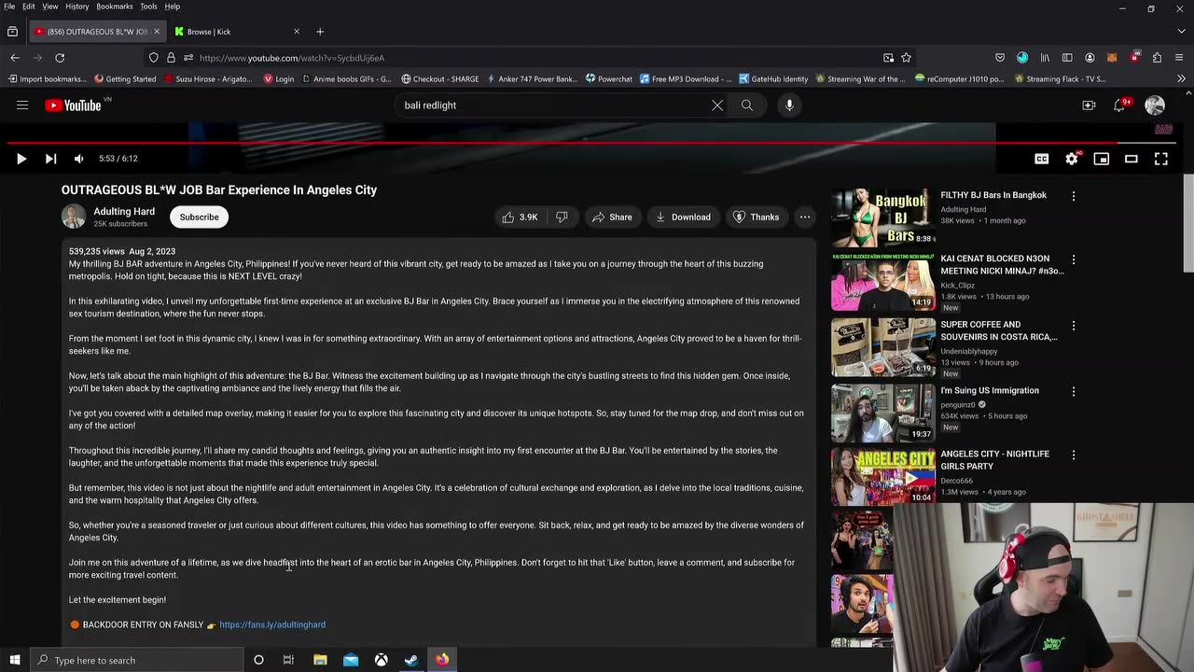Bookmark this page with the star
This screenshot has width=1194, height=672.
(x=906, y=58)
